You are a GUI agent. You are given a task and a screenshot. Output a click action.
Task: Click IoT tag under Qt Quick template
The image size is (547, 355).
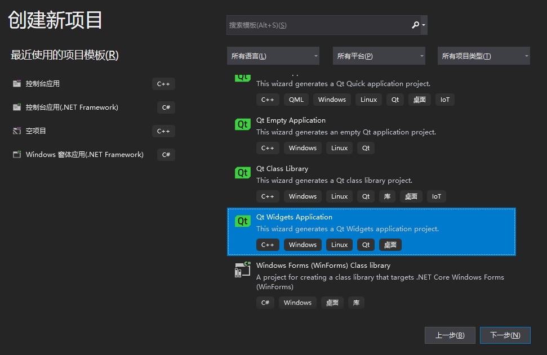click(x=445, y=100)
